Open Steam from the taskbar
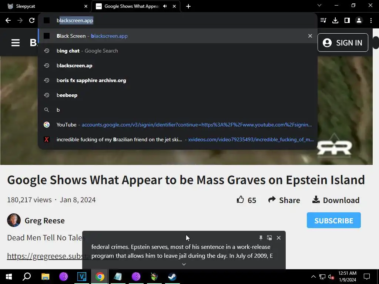The image size is (379, 284). 172,277
